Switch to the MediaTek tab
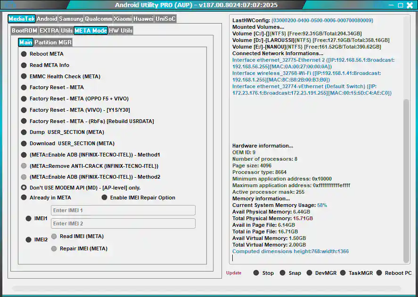Screen dimensions: 418x297 coord(22,19)
